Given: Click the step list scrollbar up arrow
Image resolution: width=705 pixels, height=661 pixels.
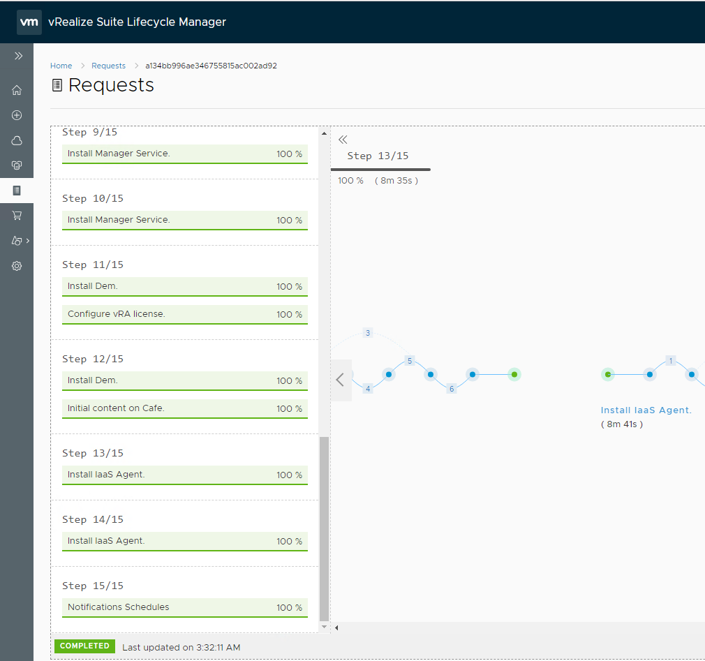Looking at the screenshot, I should pos(324,133).
